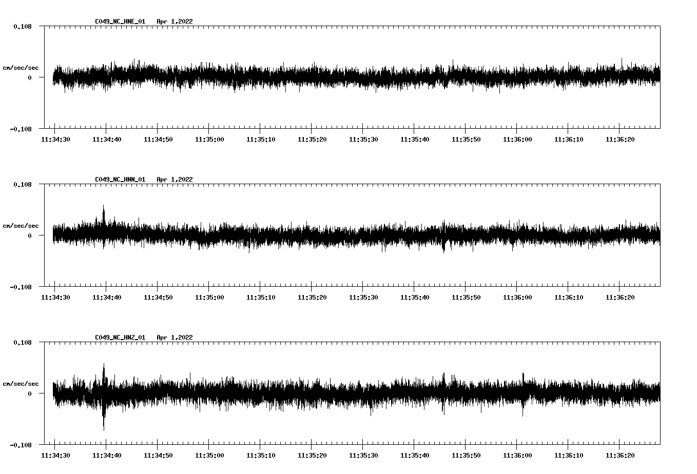Screen dimensions: 697x474
Task: Click the 0.108 upper limit of the HNE plot
Action: tap(22, 26)
